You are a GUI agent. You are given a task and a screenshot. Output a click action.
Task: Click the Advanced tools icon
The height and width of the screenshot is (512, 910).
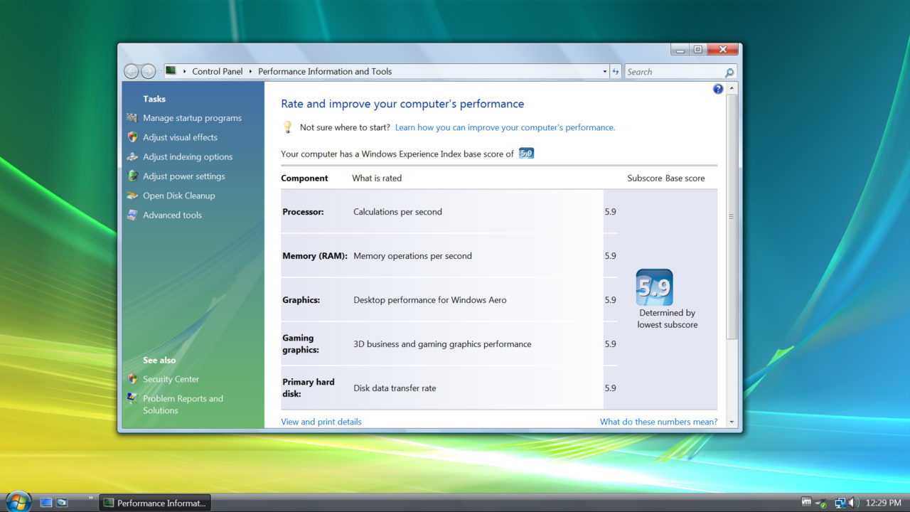132,215
